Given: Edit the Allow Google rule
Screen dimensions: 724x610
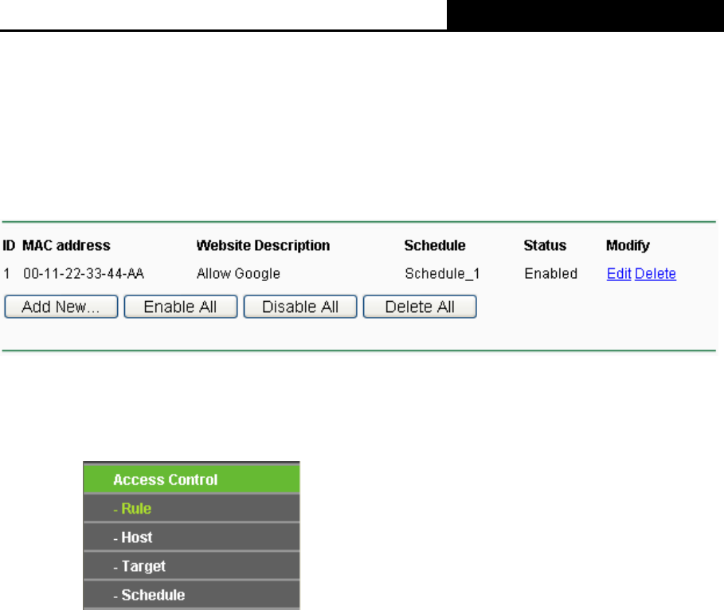Looking at the screenshot, I should pyautogui.click(x=619, y=273).
